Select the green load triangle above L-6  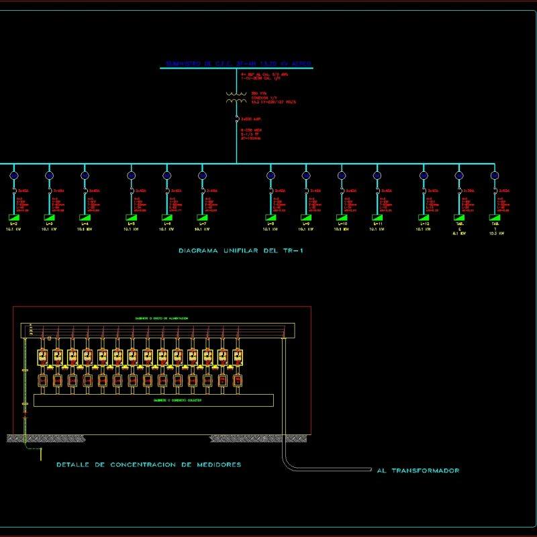pos(165,216)
